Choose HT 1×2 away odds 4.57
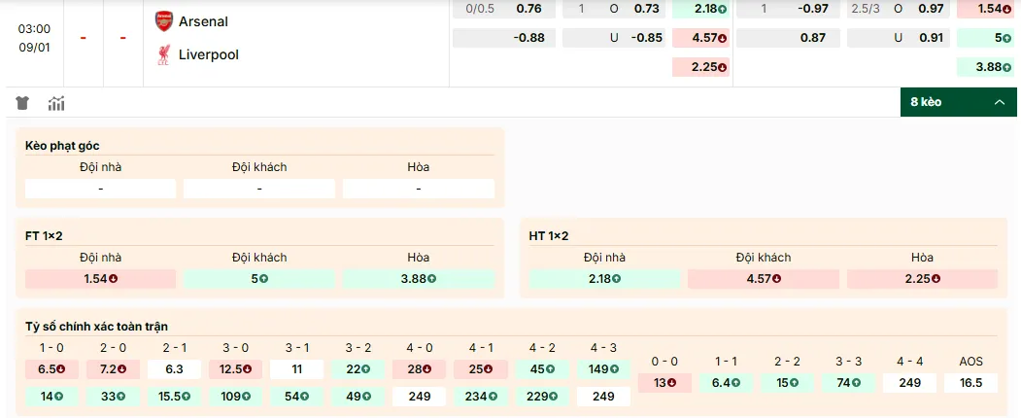The height and width of the screenshot is (418, 1021). coord(763,279)
